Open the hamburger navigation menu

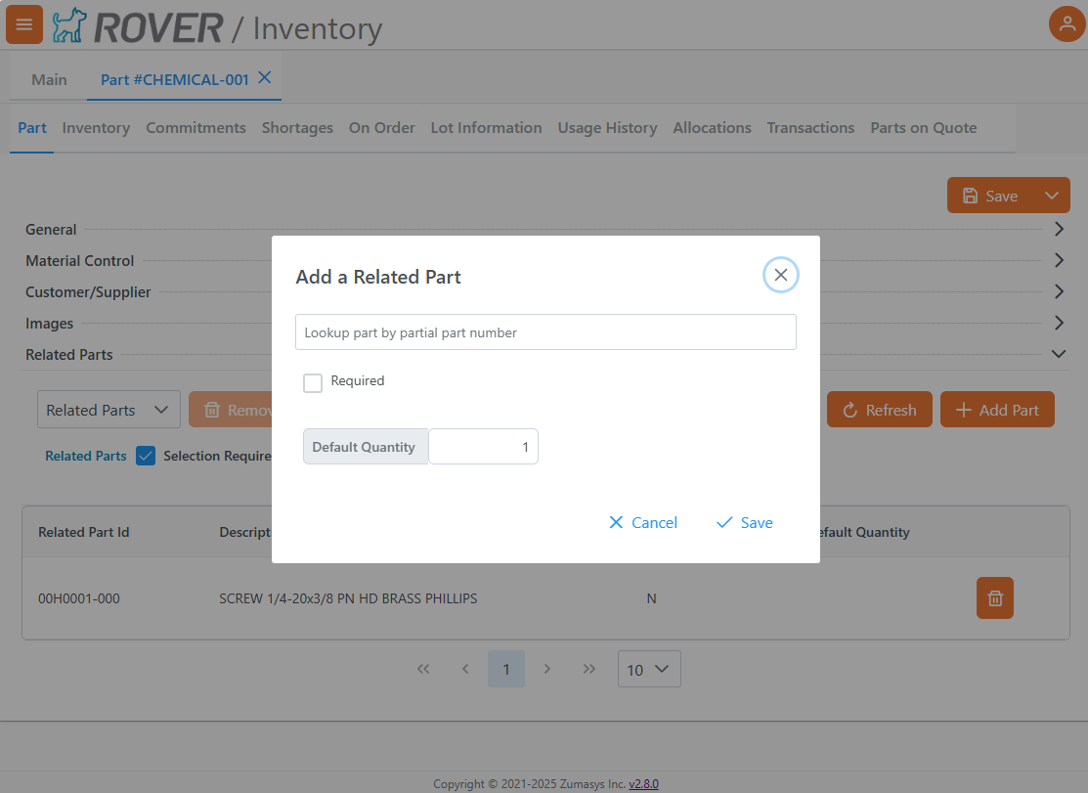coord(24,24)
